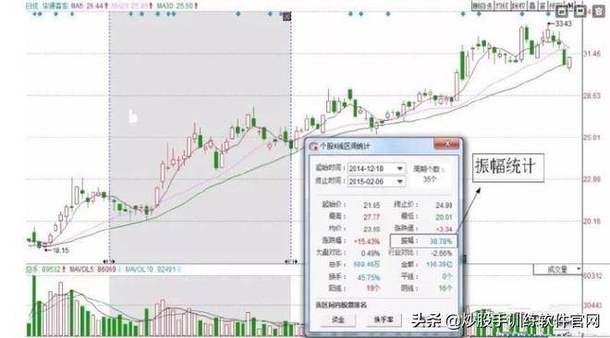Click the 换手率 ranking button

[384, 320]
